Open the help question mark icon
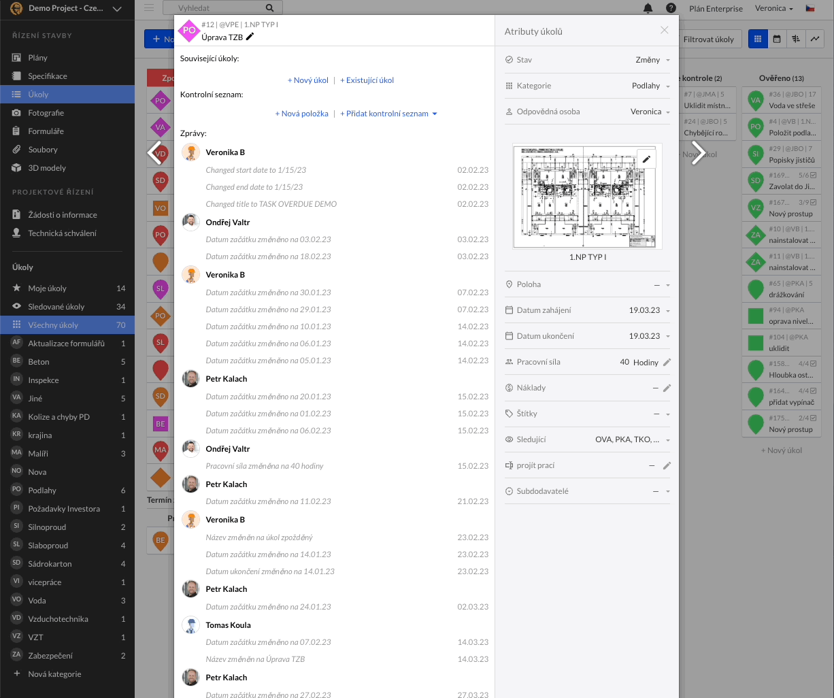Screen dimensions: 834x698 (x=671, y=8)
